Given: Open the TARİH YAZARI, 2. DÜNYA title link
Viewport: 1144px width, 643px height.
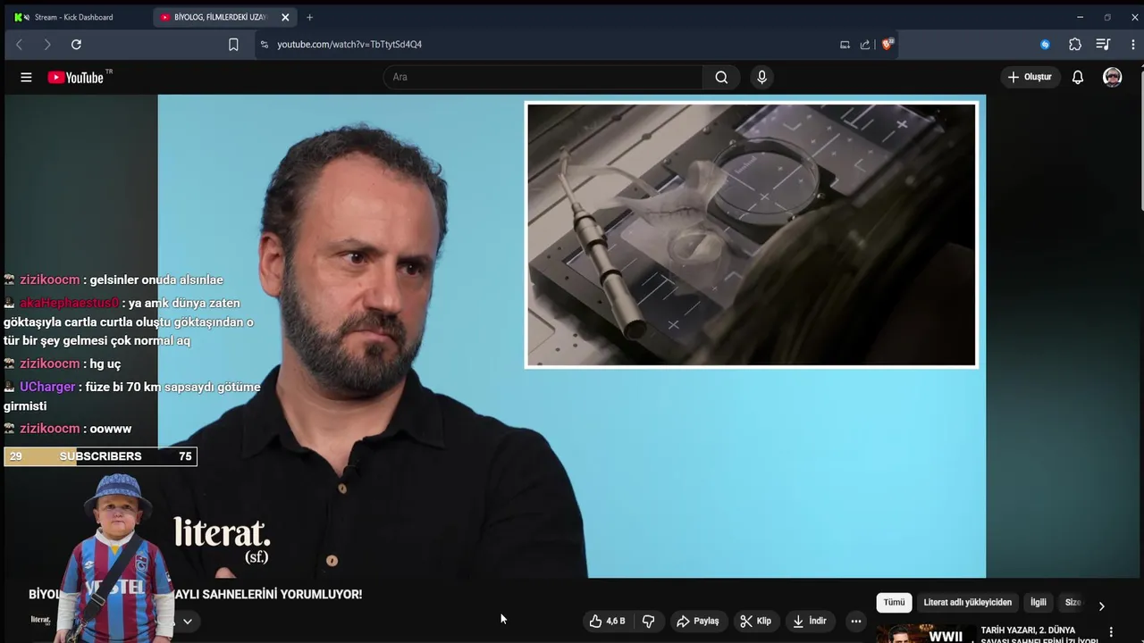Looking at the screenshot, I should (1039, 634).
